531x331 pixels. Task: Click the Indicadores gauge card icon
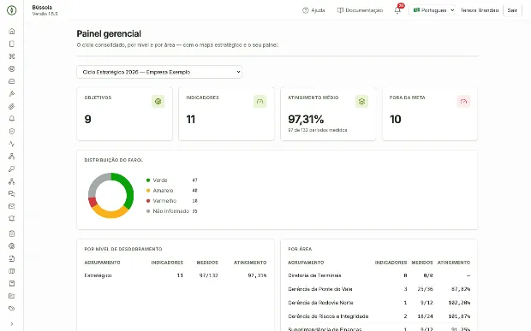tap(260, 102)
